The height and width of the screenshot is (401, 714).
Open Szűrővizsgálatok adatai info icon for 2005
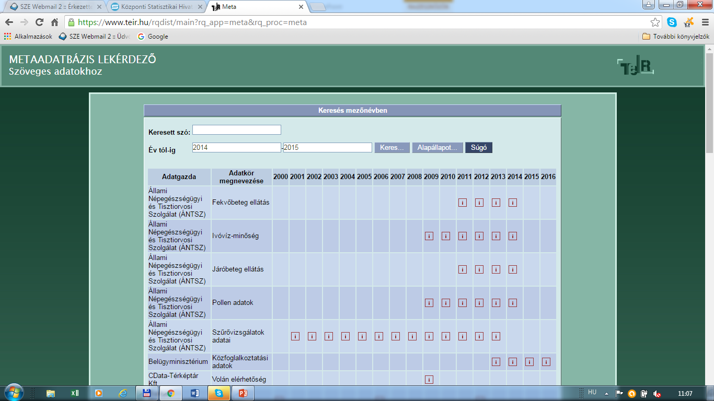pos(362,336)
